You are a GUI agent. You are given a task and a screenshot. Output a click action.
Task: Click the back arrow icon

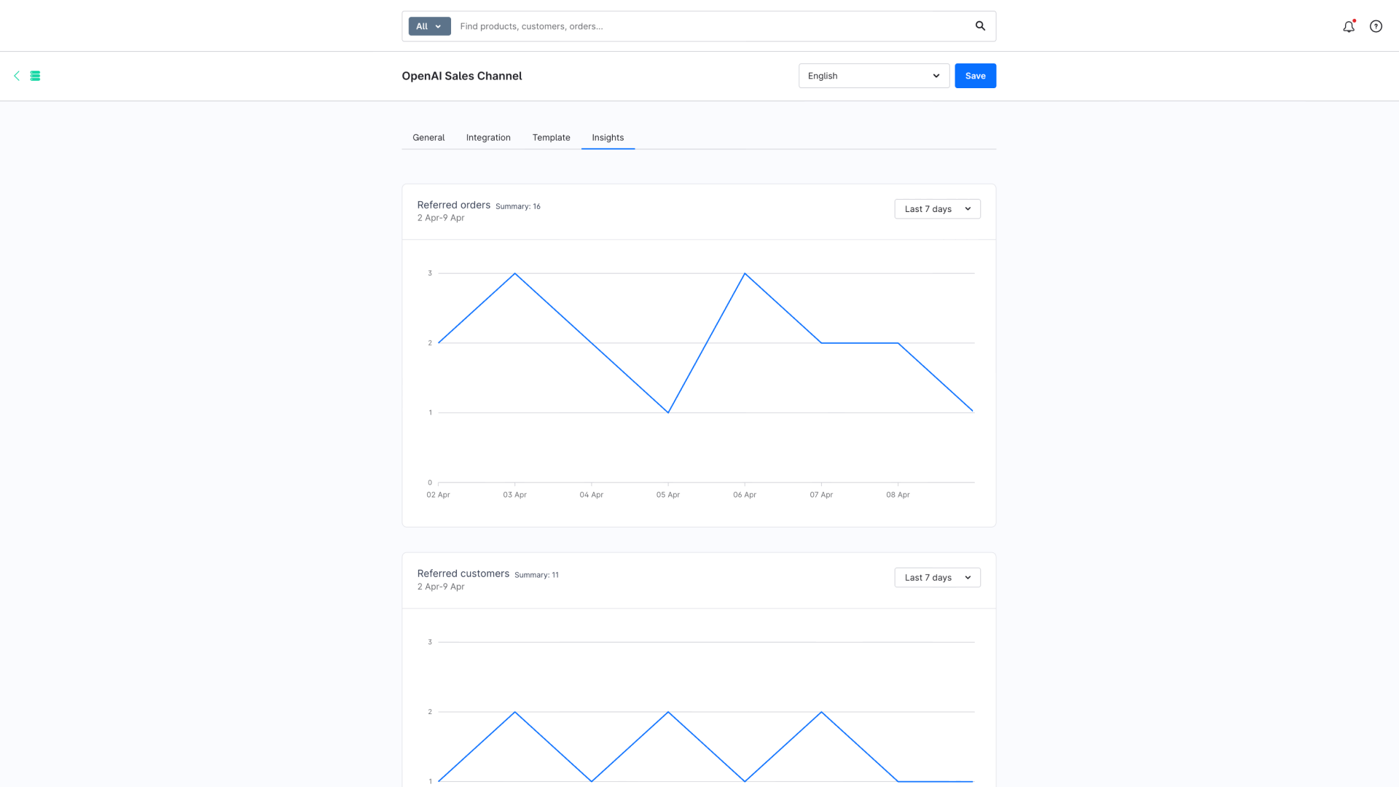pyautogui.click(x=17, y=76)
